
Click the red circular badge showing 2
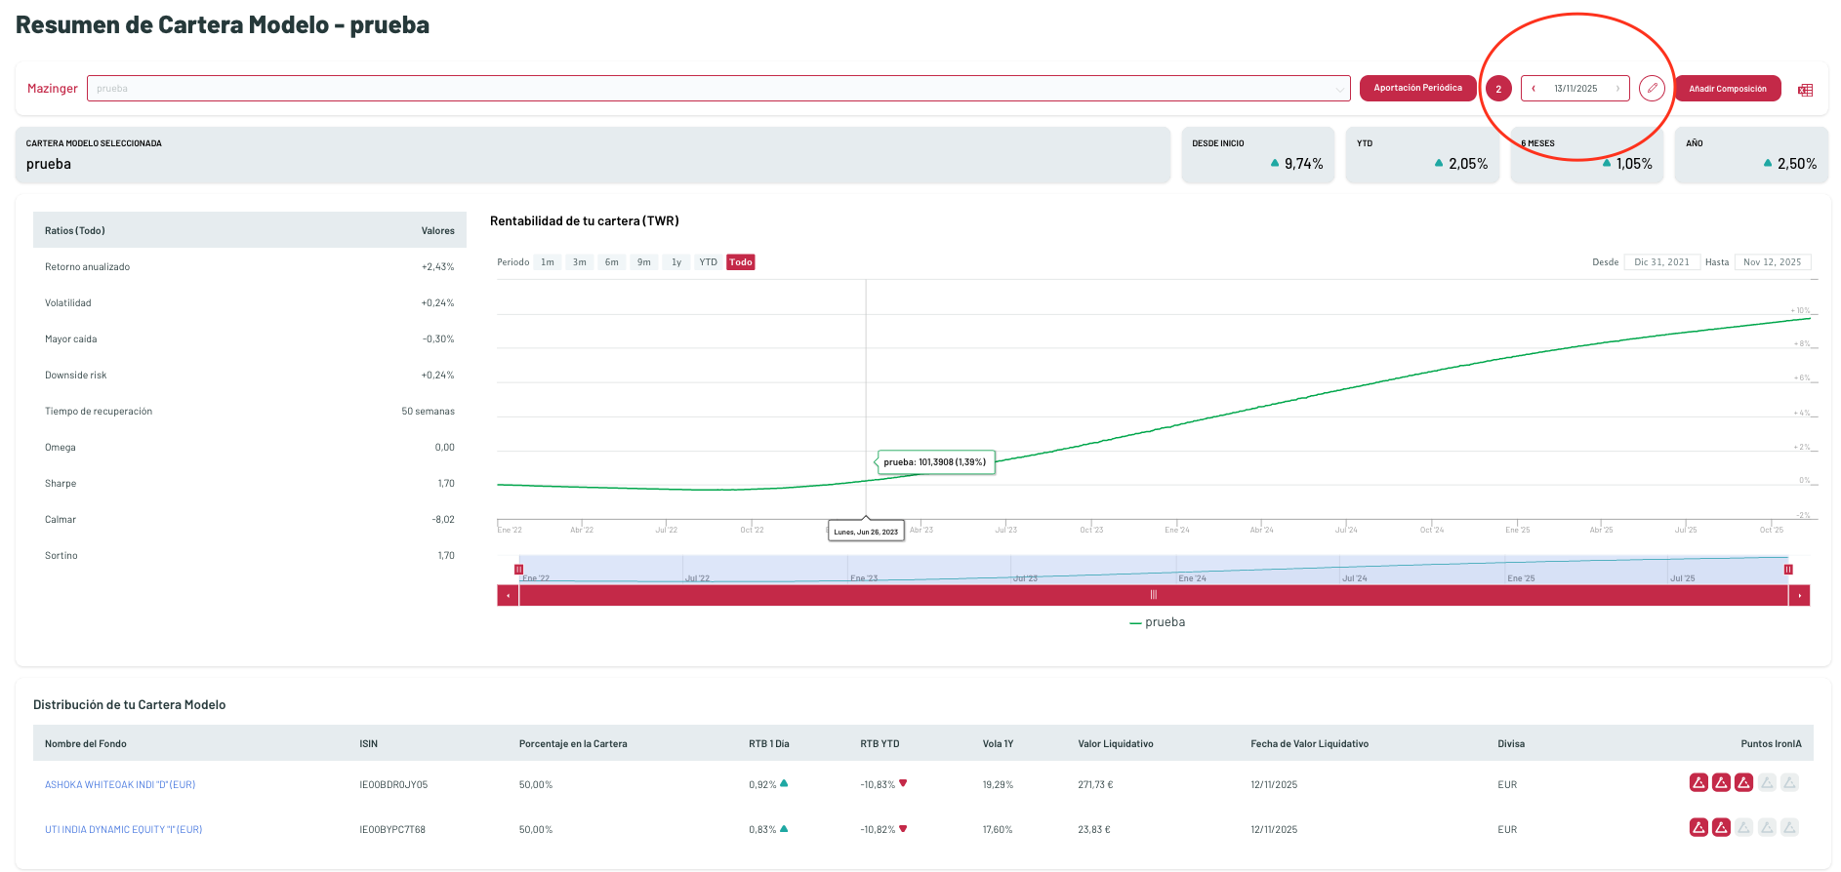coord(1498,89)
